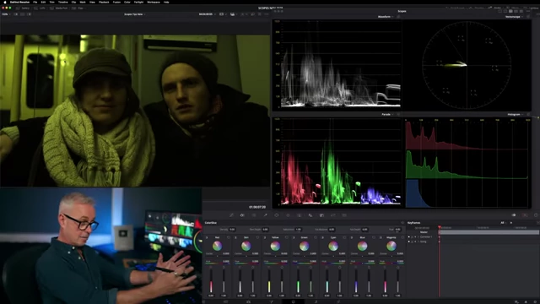This screenshot has height=304, width=540.
Task: Switch to the Fairlight page music-note icon
Action: (x=316, y=302)
